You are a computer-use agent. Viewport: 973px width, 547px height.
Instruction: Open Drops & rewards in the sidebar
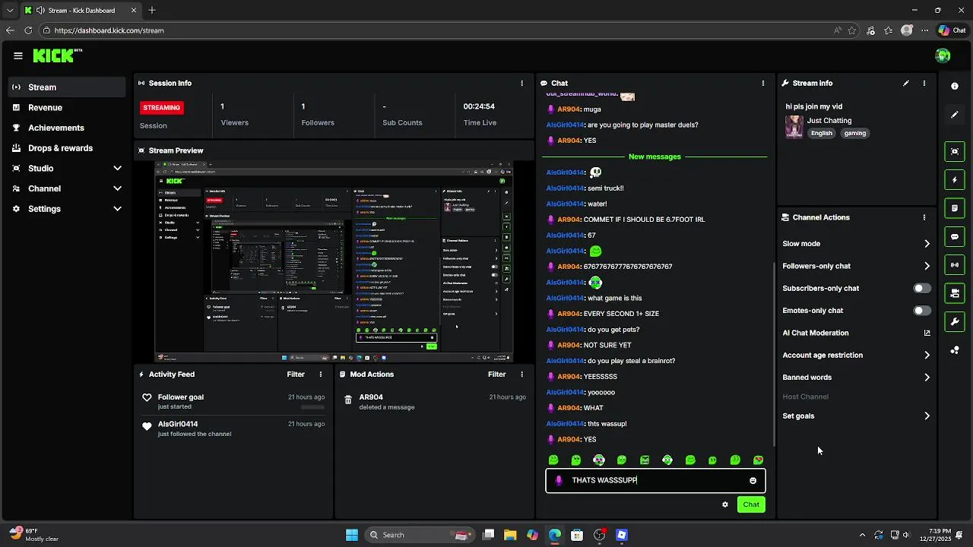67,148
